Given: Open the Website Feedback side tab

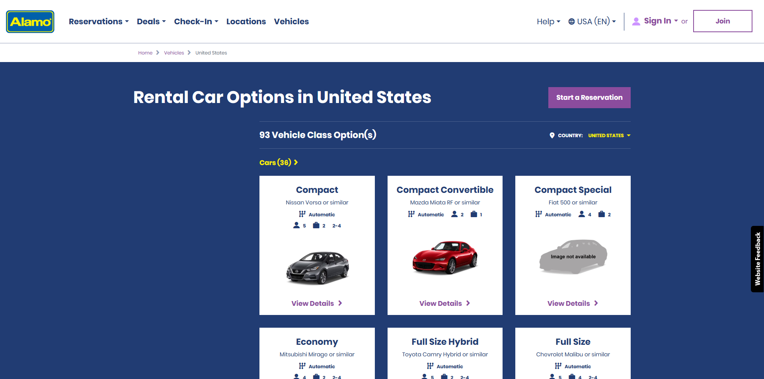Looking at the screenshot, I should (757, 259).
